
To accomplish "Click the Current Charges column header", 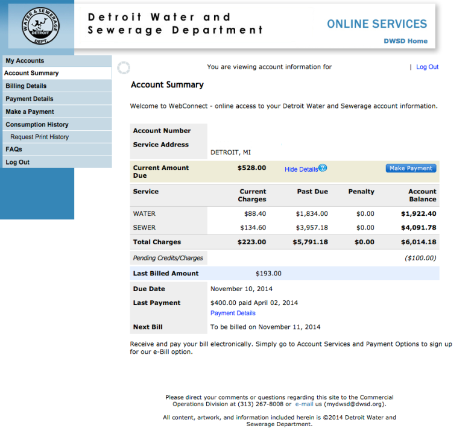I will coord(252,195).
